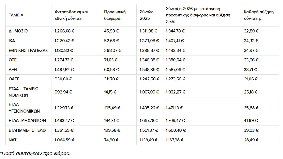
Task: Click the ΙΚΑ fund name cell
Action: point(12,41)
